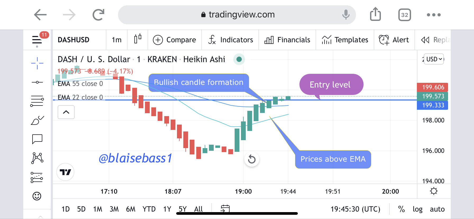Toggle auto scale for price axis
The image size is (474, 219).
(x=437, y=209)
